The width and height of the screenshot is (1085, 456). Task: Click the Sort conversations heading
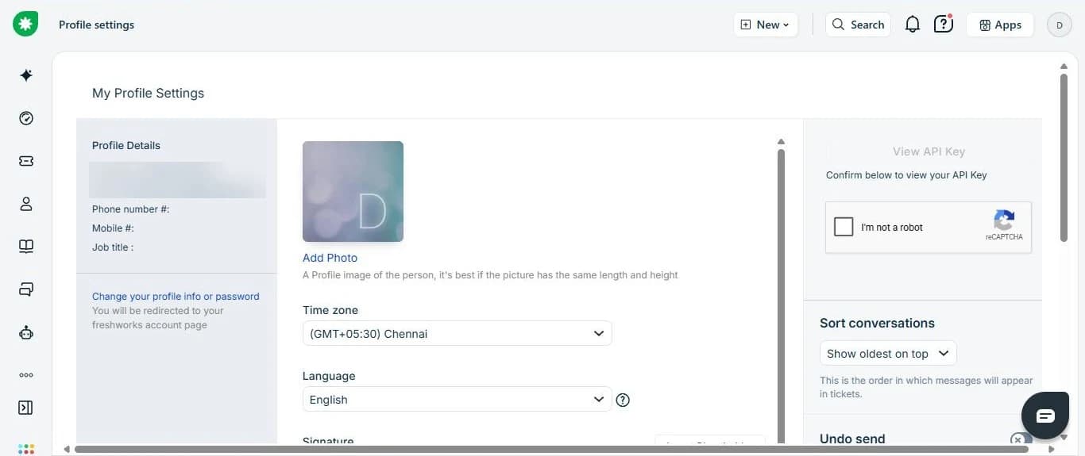coord(877,323)
